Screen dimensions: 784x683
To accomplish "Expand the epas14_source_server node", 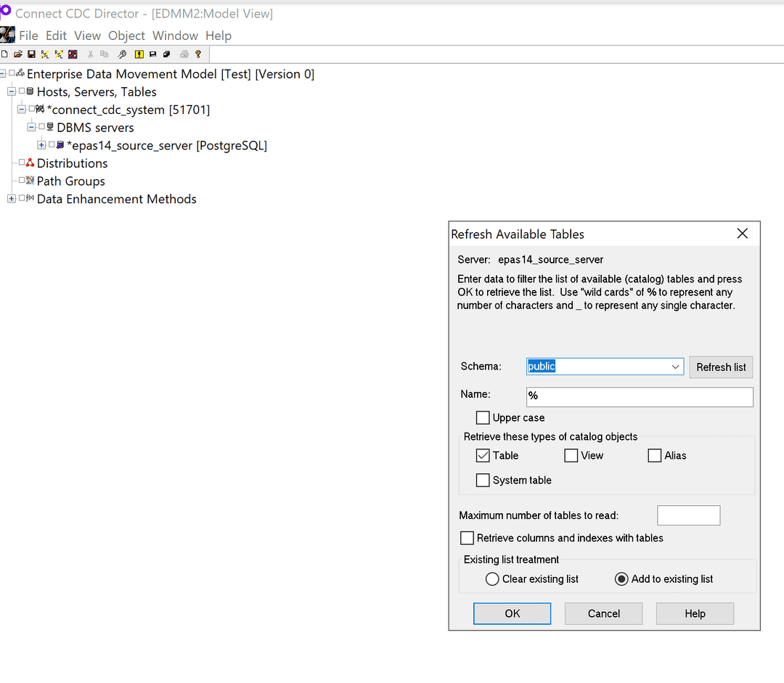I will (x=41, y=145).
